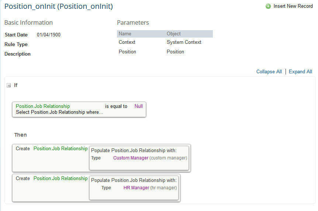
Task: Open 'Select Position.Job Relationship where...' clause
Action: [x=59, y=112]
